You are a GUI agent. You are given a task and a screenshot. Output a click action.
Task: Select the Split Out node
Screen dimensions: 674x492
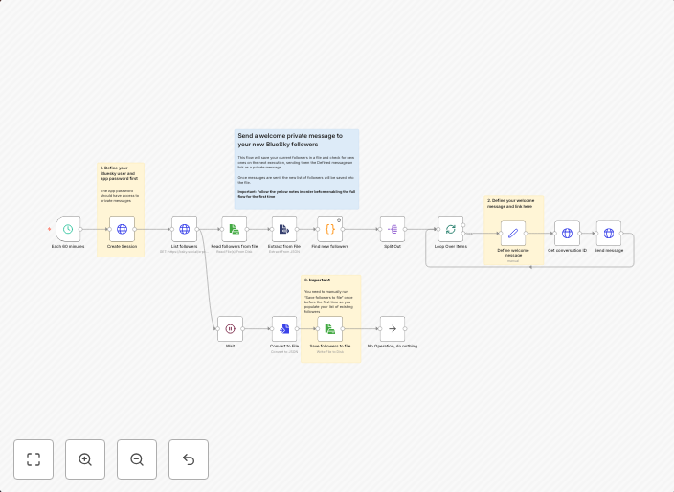click(393, 229)
